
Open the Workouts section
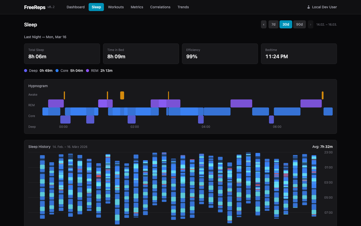116,7
